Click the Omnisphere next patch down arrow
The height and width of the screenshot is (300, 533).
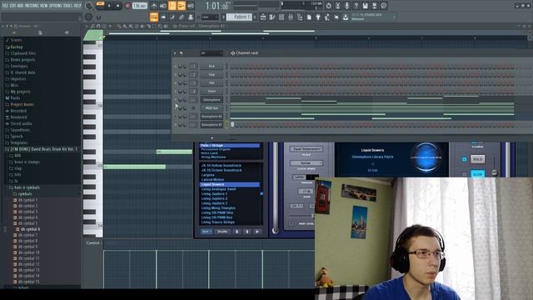pyautogui.click(x=237, y=232)
